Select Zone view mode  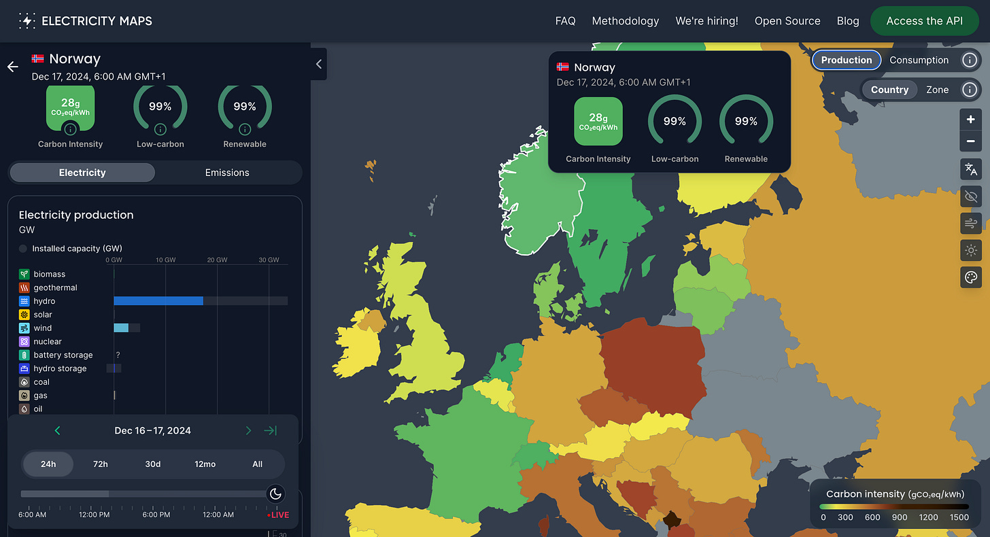tap(938, 90)
